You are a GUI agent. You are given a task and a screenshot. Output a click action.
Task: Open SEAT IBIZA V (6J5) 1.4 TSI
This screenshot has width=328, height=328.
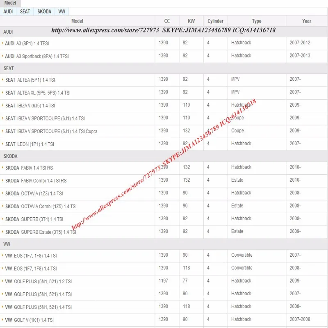click(30, 106)
